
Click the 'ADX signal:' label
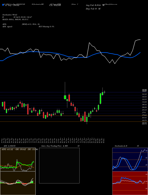pos(7,27)
